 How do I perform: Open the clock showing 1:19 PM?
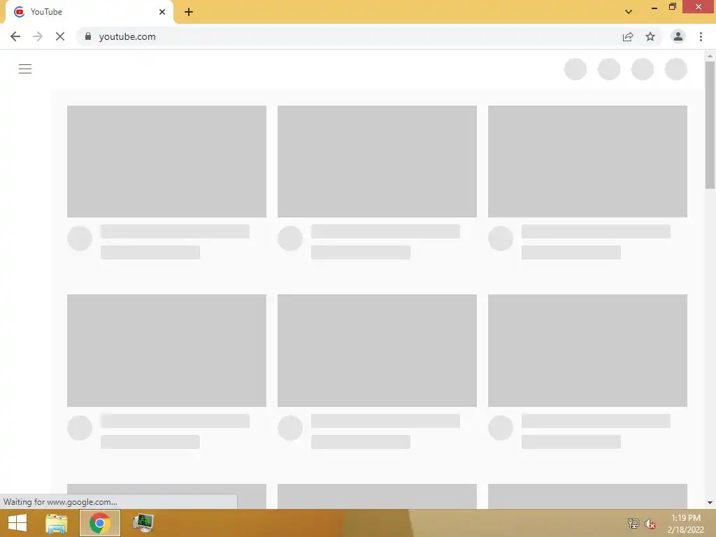pos(686,524)
